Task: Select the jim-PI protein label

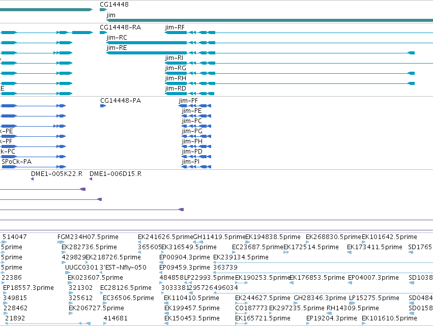Action: pyautogui.click(x=191, y=162)
